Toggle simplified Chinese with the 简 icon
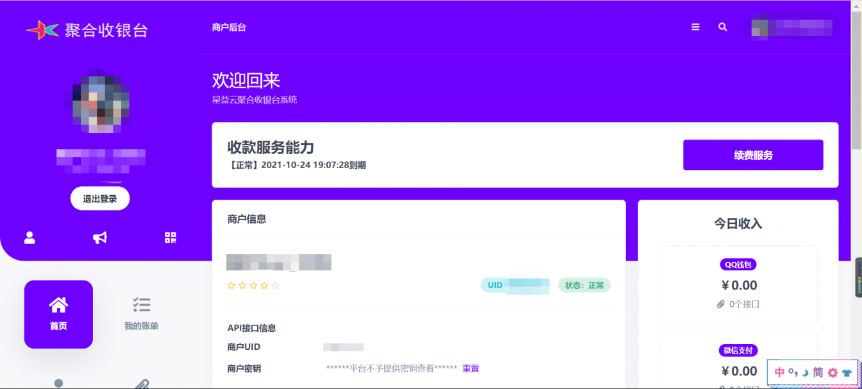The width and height of the screenshot is (862, 389). 818,372
